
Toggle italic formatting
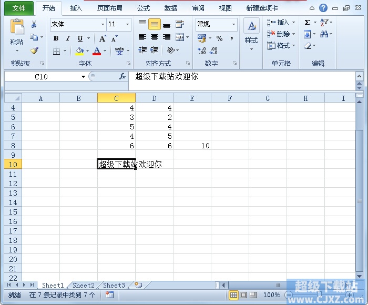(68, 38)
